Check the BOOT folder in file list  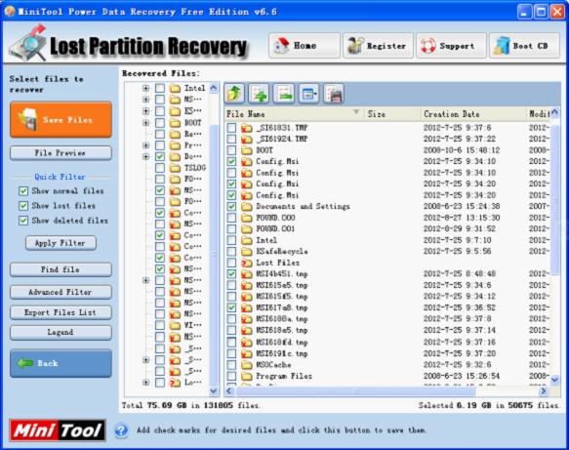tap(231, 150)
